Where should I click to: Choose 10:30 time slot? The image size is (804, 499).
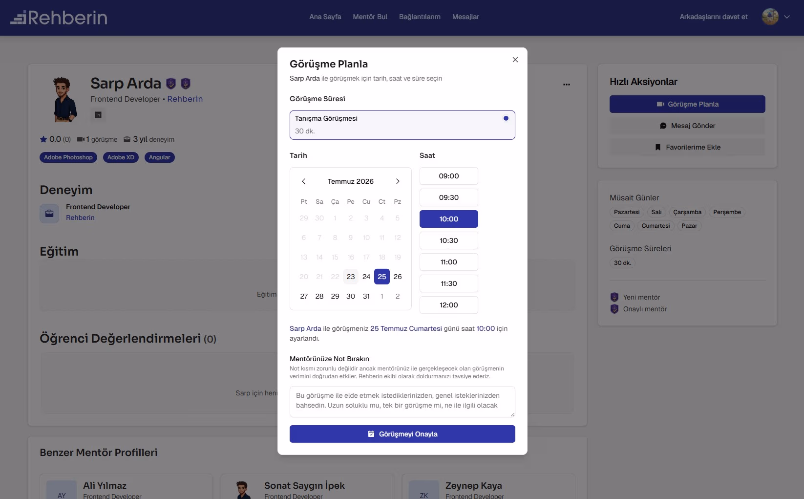click(x=448, y=240)
